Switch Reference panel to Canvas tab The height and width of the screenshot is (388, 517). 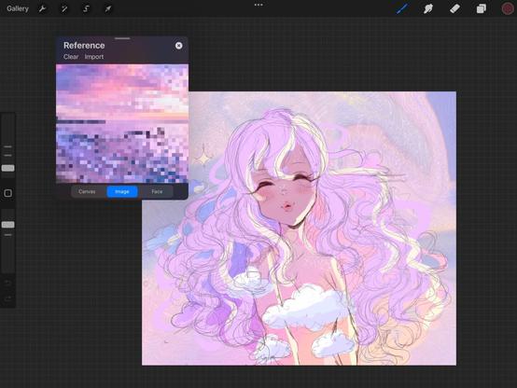pos(87,191)
